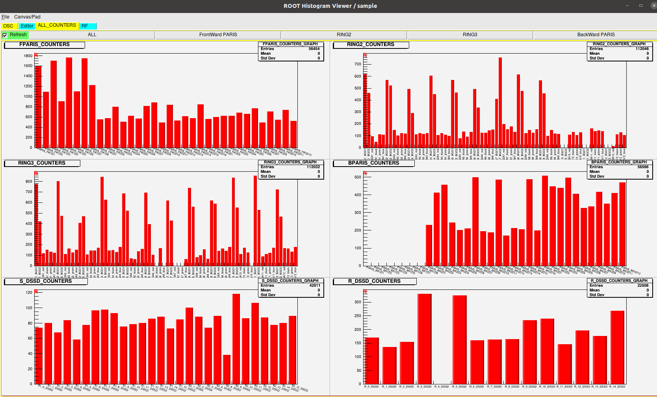
Task: Select the FPARIS_COUNTERS histogram title
Action: 45,45
